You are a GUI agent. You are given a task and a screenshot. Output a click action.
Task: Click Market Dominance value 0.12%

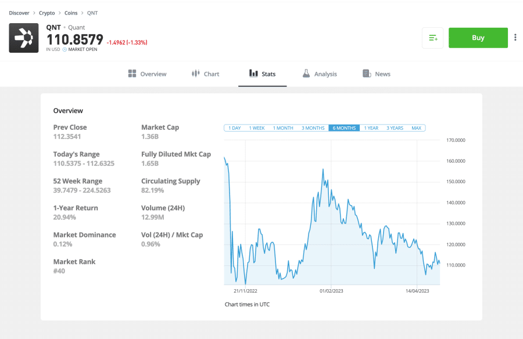(63, 245)
